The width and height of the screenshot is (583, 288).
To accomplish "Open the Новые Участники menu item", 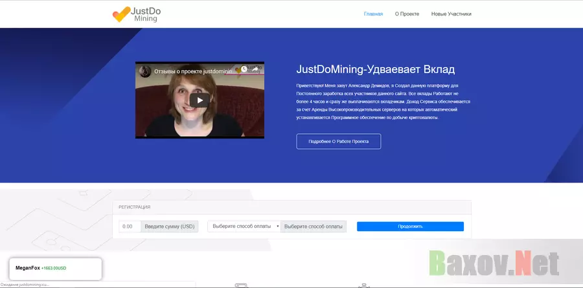I will coord(451,14).
